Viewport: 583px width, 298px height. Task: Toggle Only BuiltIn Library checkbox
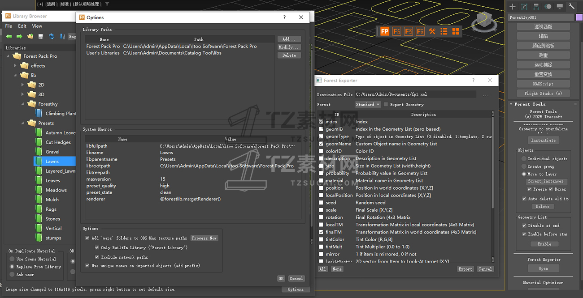pos(97,247)
